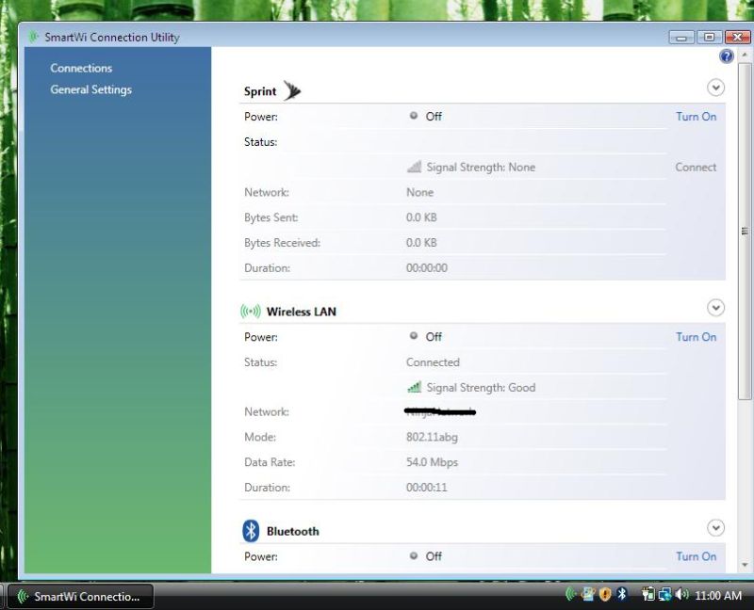754x610 pixels.
Task: Click the Wireless LAN 'Off' power value
Action: tap(434, 337)
